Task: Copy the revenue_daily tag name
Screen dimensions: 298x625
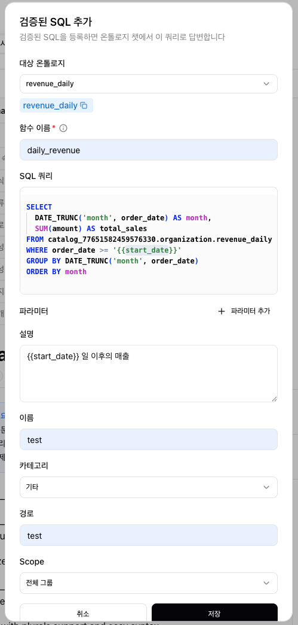Action: [84, 105]
